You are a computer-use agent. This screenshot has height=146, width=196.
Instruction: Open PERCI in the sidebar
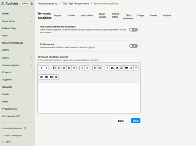[x=5, y=50]
